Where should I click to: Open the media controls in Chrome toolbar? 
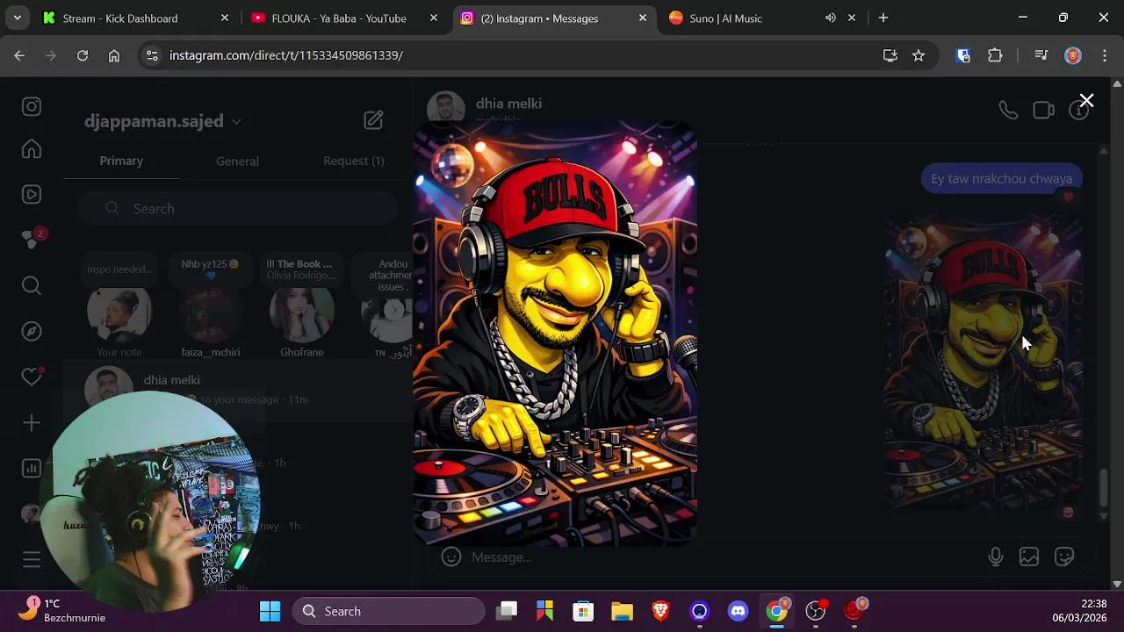coord(1041,55)
